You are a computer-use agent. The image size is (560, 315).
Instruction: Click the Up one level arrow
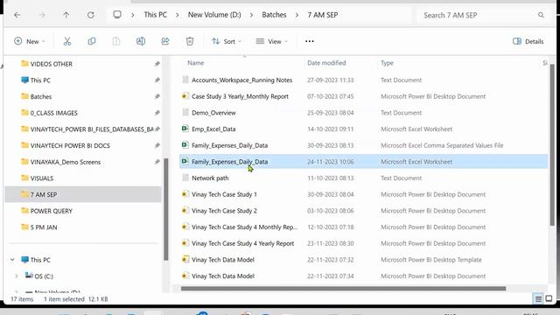click(x=66, y=15)
